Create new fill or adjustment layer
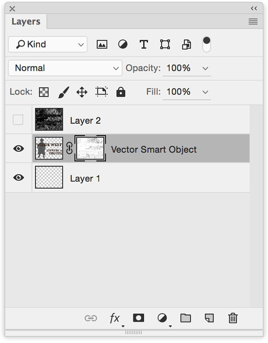This screenshot has width=268, height=343. point(162,318)
